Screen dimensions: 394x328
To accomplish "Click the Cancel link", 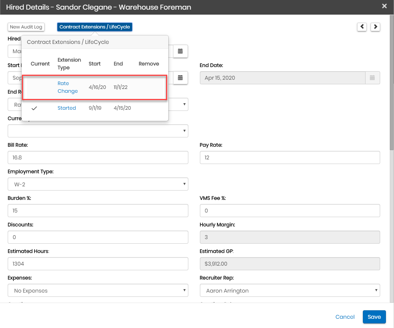I will click(x=345, y=317).
